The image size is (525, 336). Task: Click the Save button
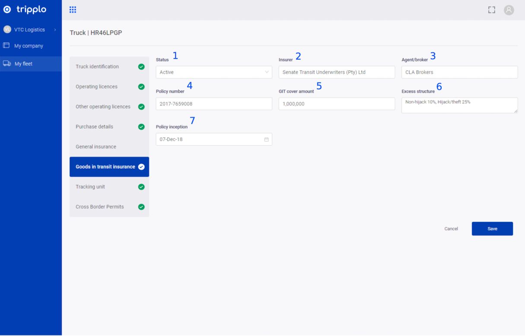pyautogui.click(x=492, y=229)
